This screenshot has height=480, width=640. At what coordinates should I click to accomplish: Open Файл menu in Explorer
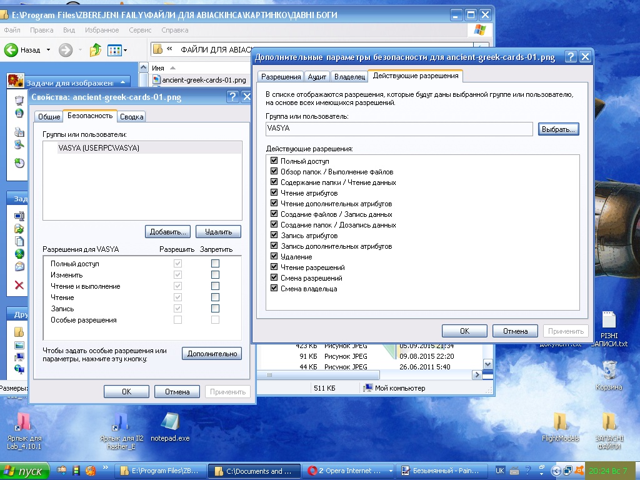coord(12,30)
